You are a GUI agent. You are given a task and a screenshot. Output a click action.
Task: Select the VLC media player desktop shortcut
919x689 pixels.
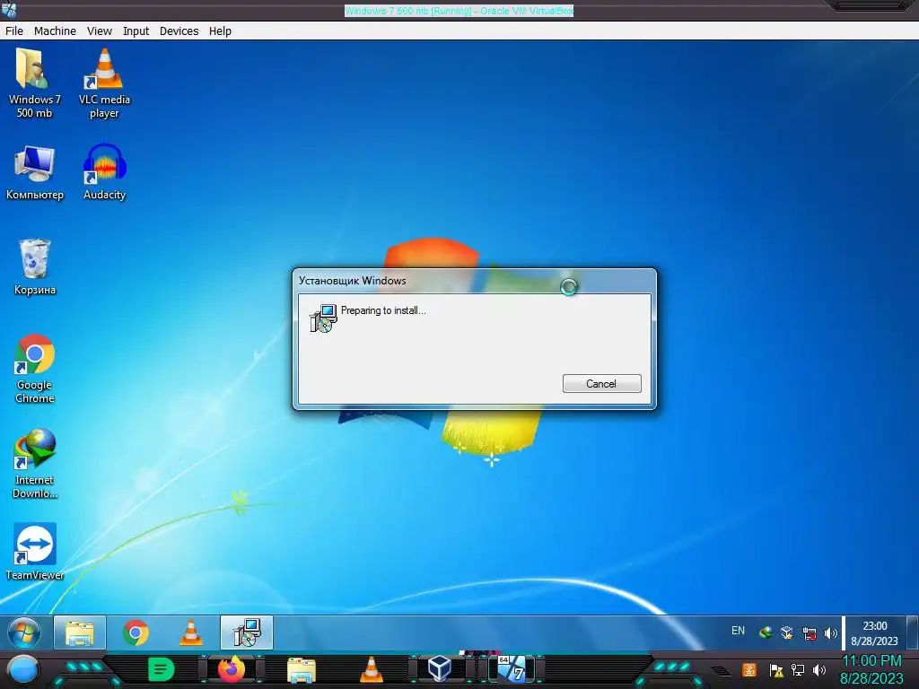click(x=104, y=83)
